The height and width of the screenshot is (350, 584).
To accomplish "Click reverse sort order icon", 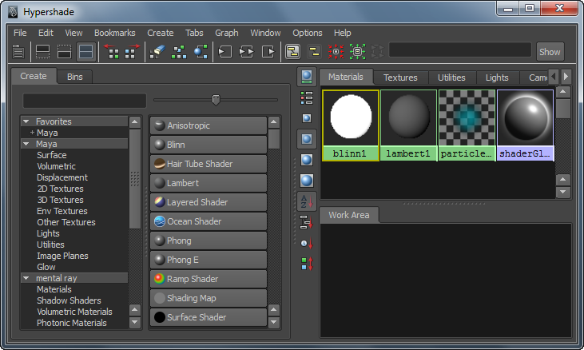I will [306, 264].
